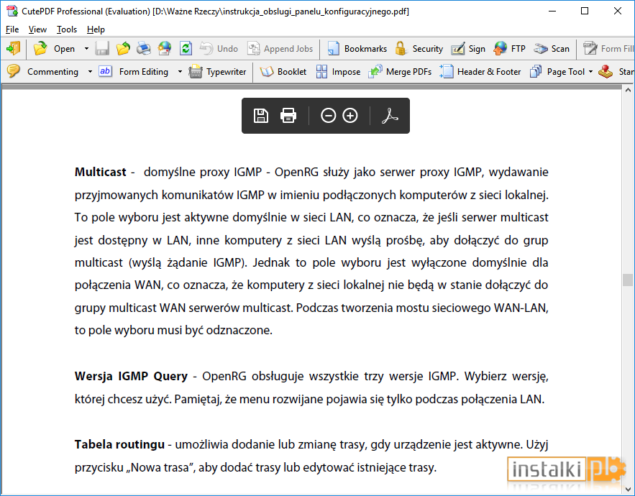Click the Append Jobs button
The width and height of the screenshot is (635, 496).
280,49
